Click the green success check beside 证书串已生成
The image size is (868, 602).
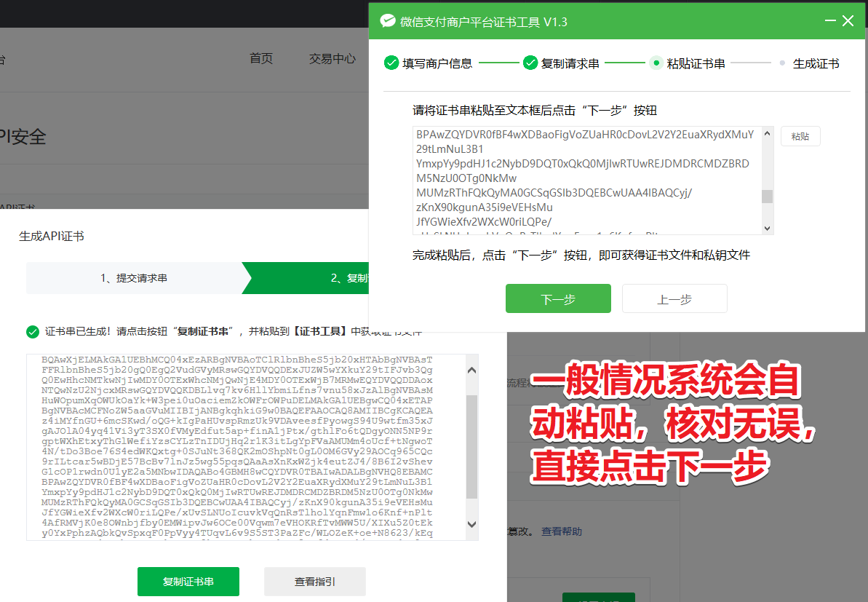click(33, 332)
